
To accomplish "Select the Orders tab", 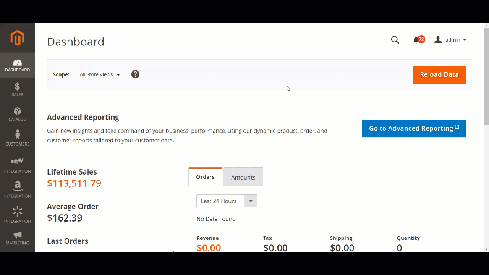I will [205, 177].
